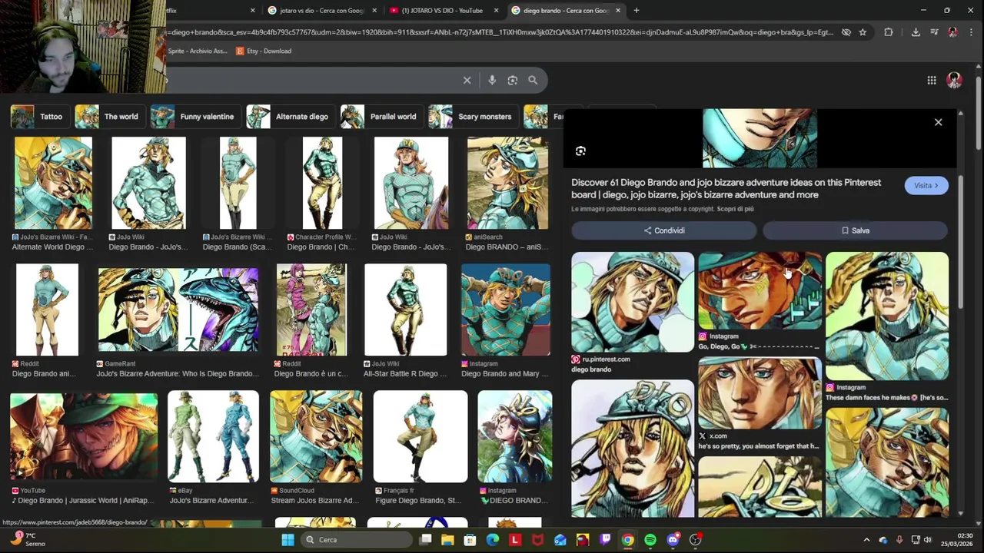This screenshot has width=984, height=553.
Task: Open the Instagram Diego Brando and Mary image
Action: [506, 310]
